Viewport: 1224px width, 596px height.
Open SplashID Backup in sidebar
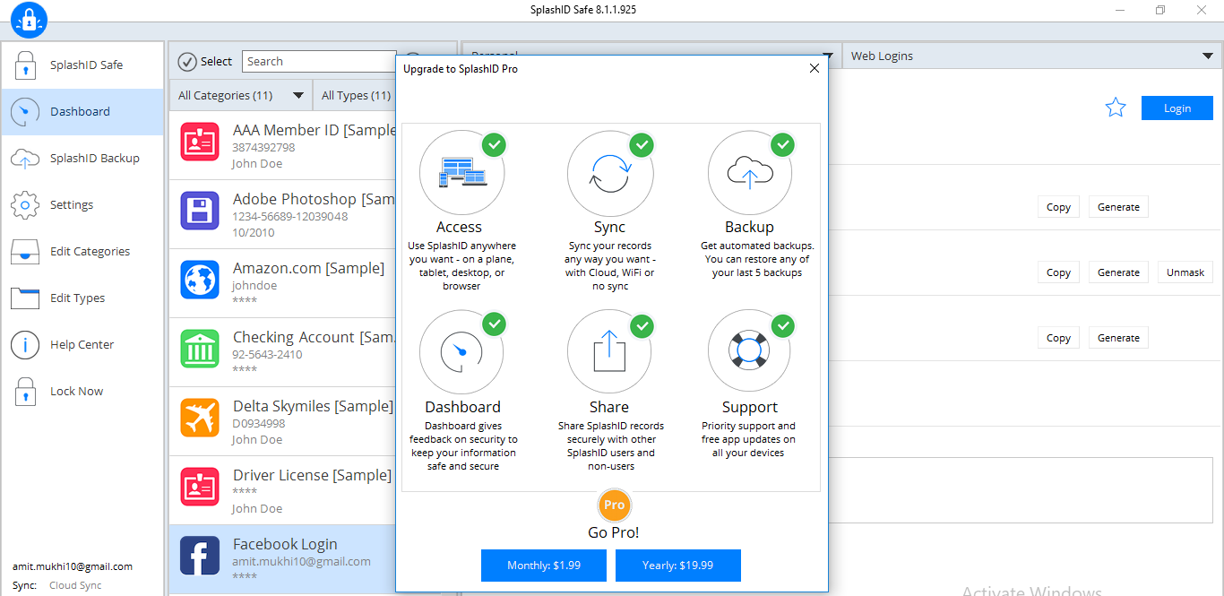coord(82,158)
